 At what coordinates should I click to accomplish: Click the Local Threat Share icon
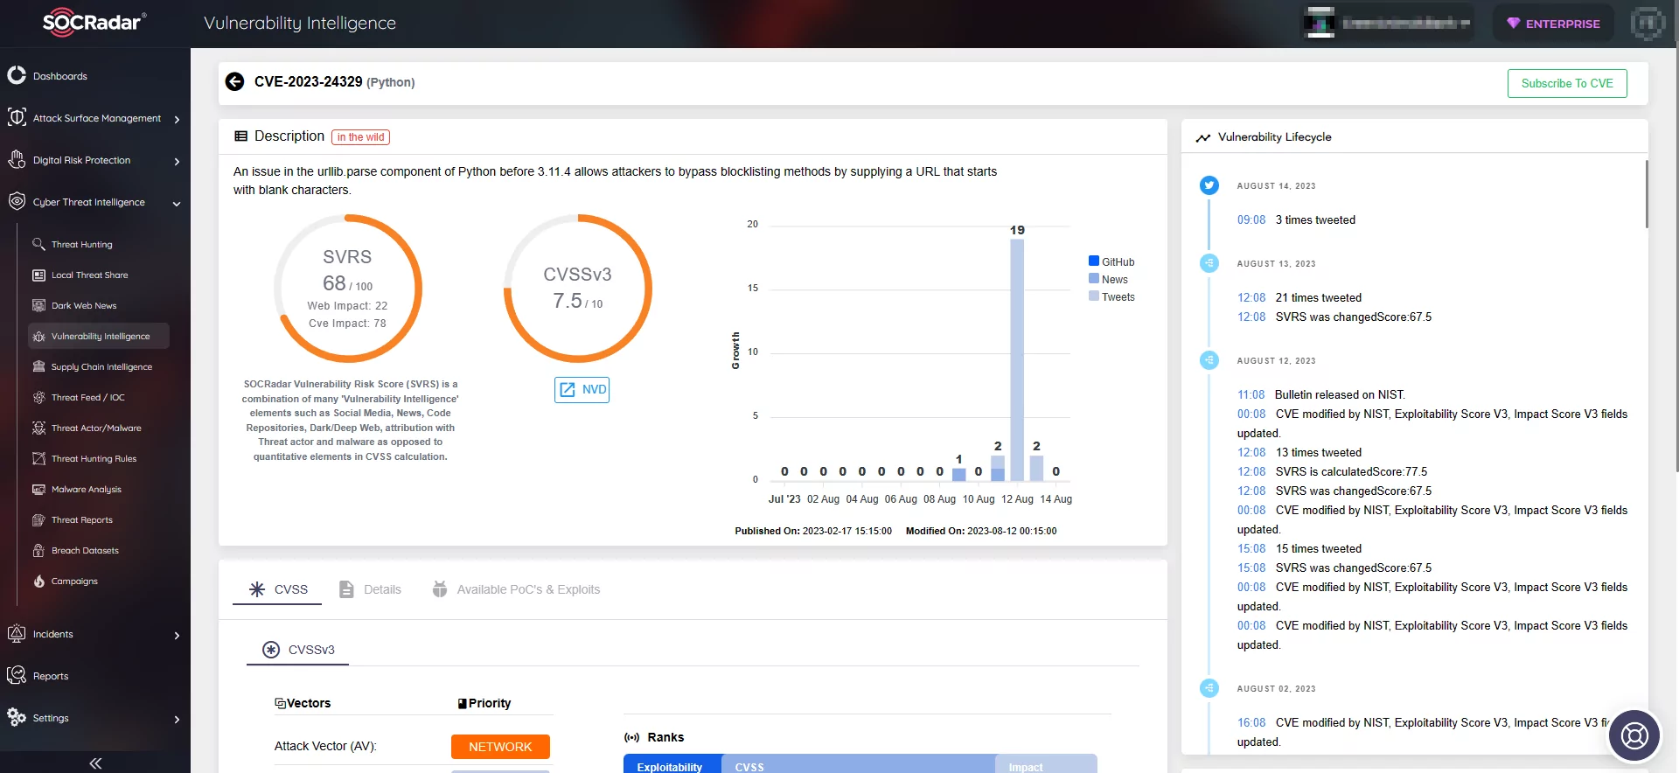38,275
